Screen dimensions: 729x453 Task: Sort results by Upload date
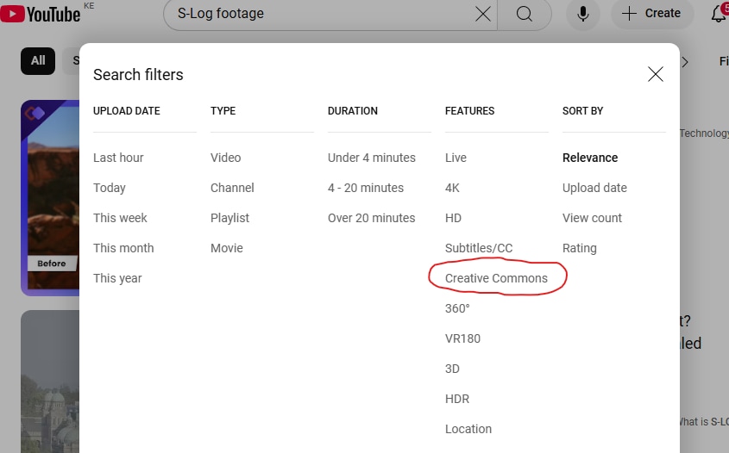pyautogui.click(x=594, y=188)
